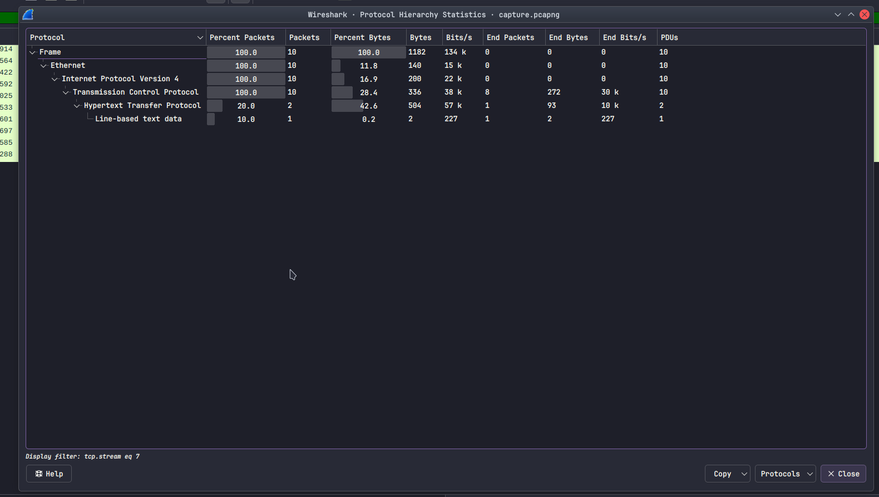This screenshot has height=497, width=879.
Task: Click End Bits/s value 30 k
Action: 610,92
